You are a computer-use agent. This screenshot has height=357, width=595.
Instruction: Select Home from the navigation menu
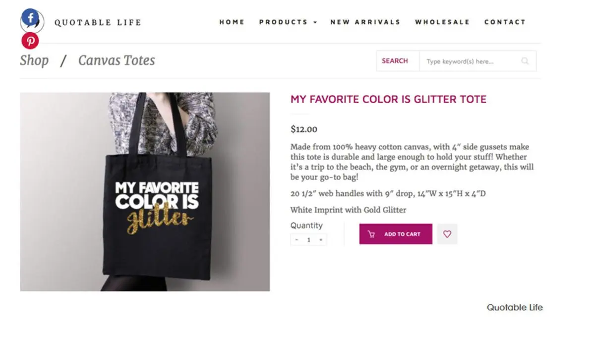232,22
